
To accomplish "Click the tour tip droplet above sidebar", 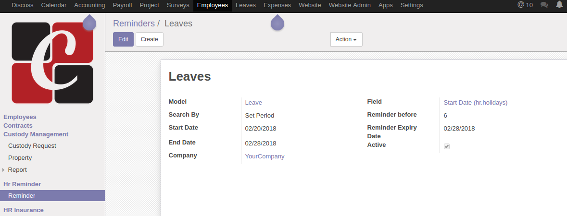I will tap(89, 23).
